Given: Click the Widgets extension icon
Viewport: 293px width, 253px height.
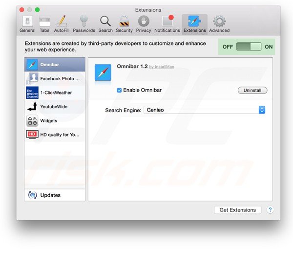Looking at the screenshot, I should point(32,120).
